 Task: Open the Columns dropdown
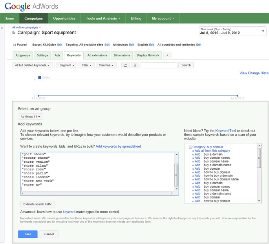point(106,65)
